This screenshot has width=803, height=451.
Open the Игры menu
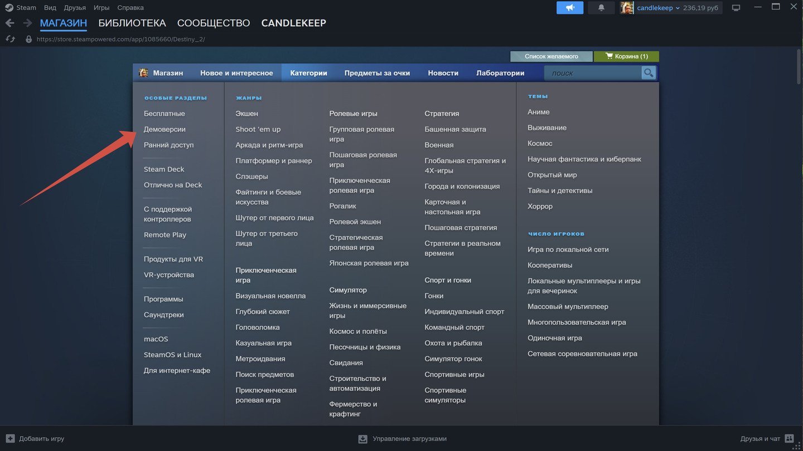coord(101,8)
